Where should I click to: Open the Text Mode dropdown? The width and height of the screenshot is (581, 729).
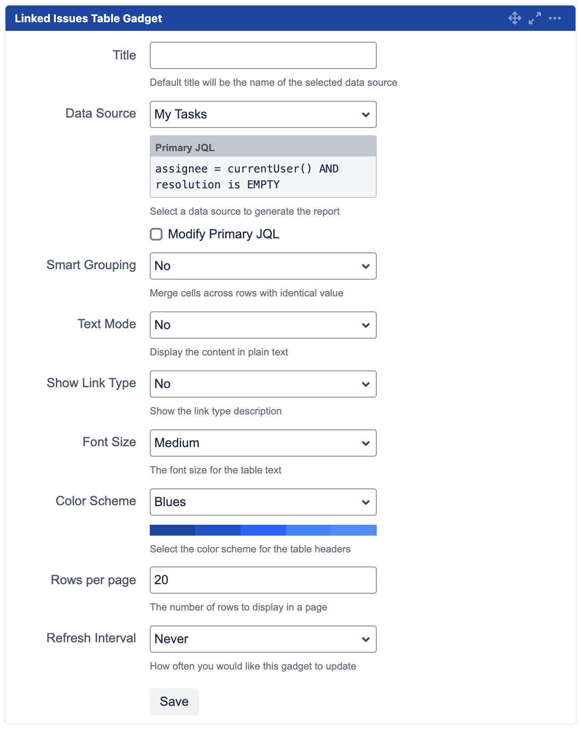263,325
